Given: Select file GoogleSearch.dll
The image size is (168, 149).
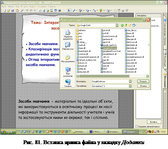Looking at the screenshot, I should point(109,54).
